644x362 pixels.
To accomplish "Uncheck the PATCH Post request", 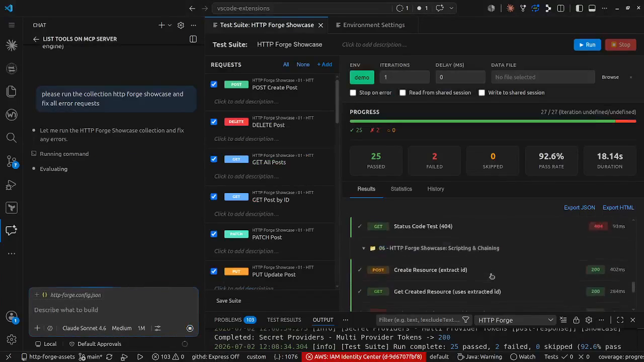I will click(x=214, y=234).
